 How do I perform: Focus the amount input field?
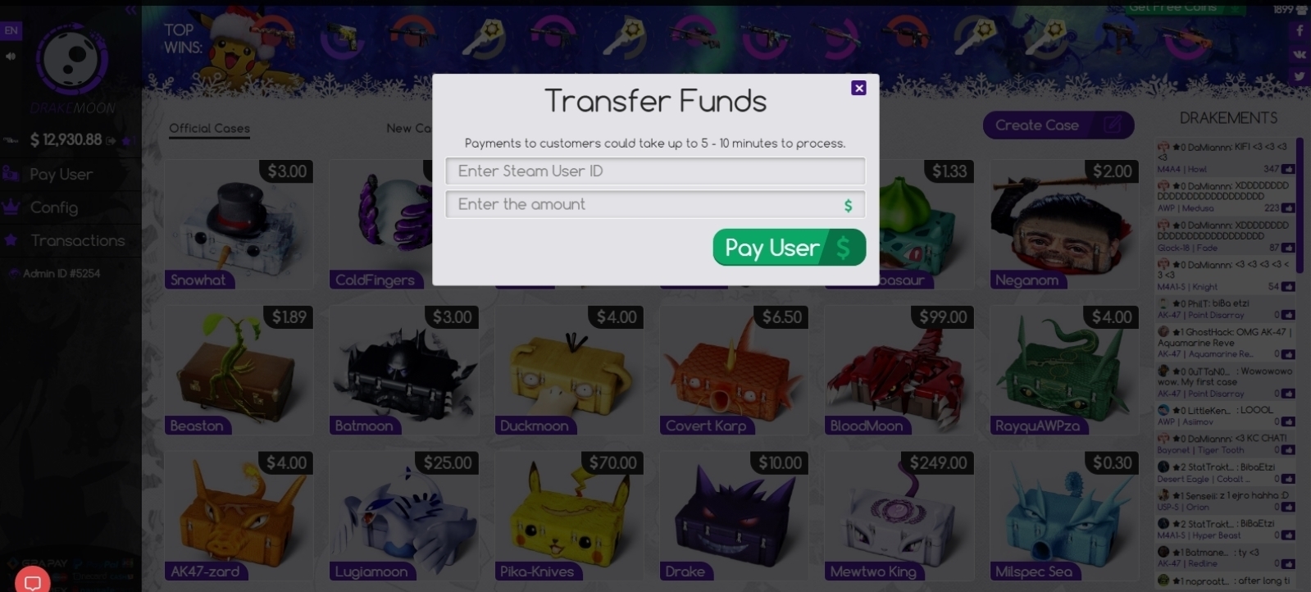coord(655,204)
